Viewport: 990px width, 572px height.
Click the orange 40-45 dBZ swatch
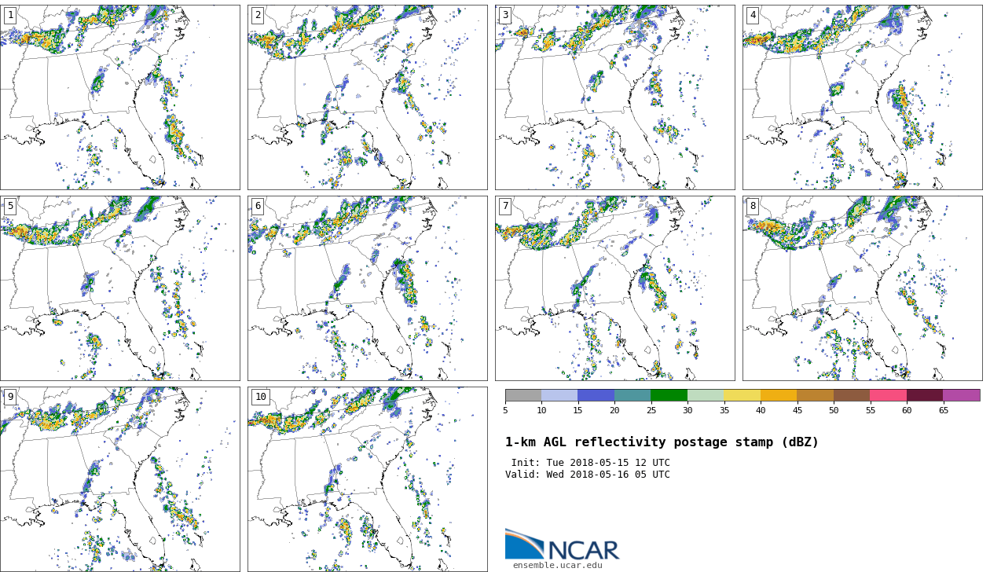pyautogui.click(x=779, y=395)
